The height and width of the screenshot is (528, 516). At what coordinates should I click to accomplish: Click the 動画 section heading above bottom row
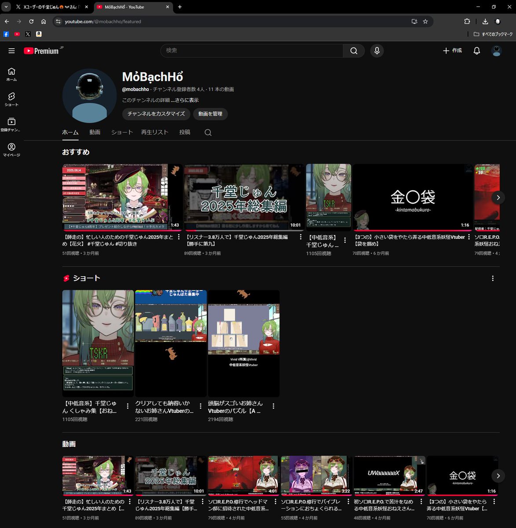tap(69, 444)
